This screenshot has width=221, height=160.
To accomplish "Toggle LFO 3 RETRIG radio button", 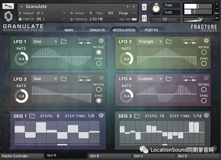I will [99, 89].
